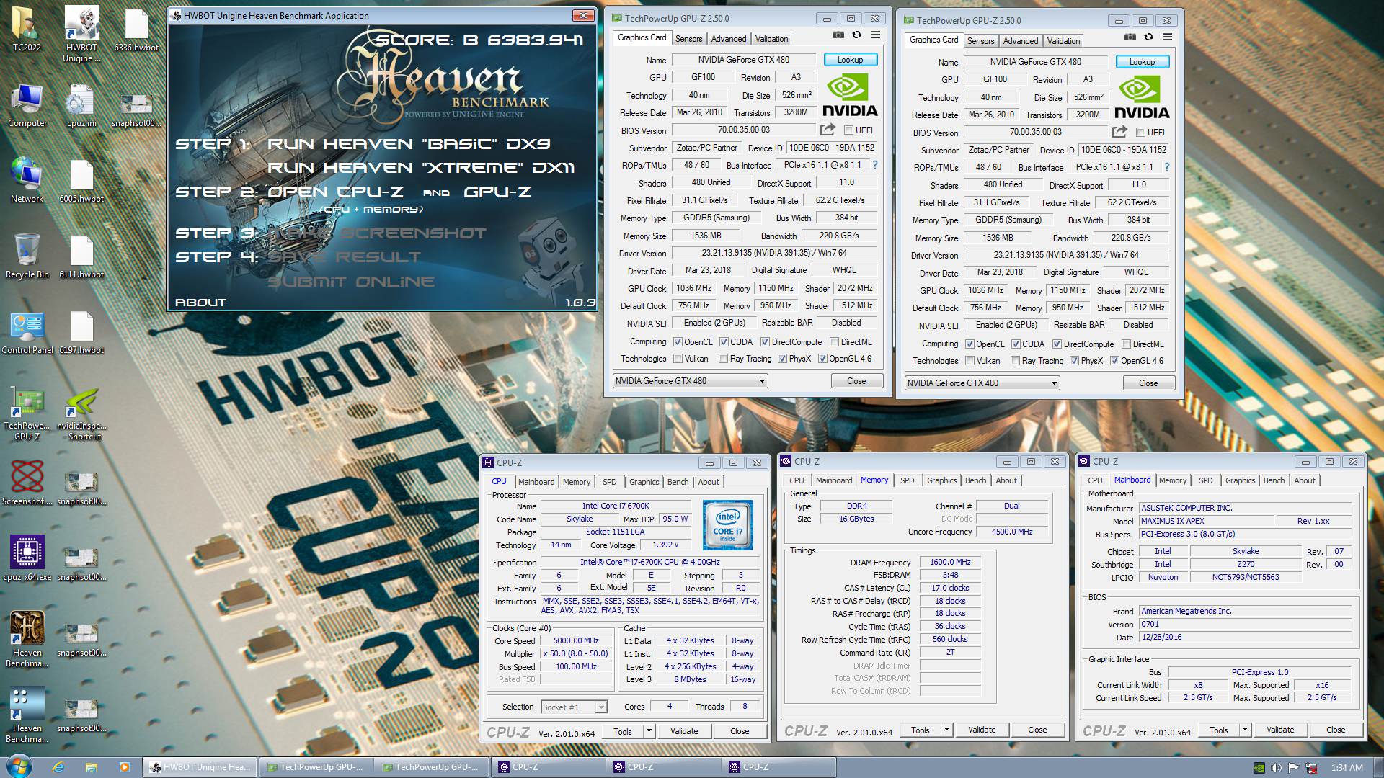
Task: Open the hamburger menu in right GPU-Z
Action: [x=1167, y=37]
